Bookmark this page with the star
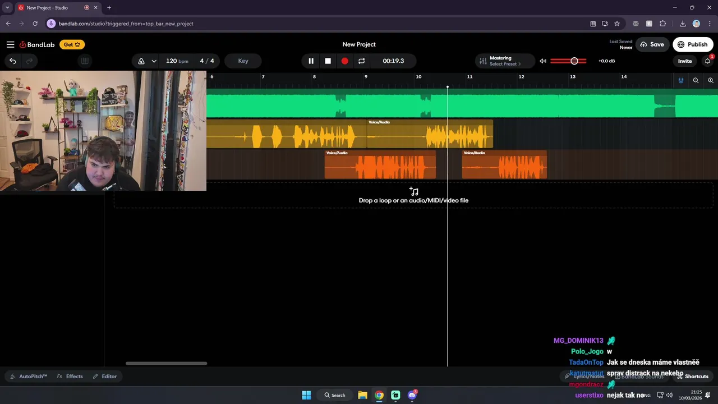The image size is (718, 404). (617, 24)
